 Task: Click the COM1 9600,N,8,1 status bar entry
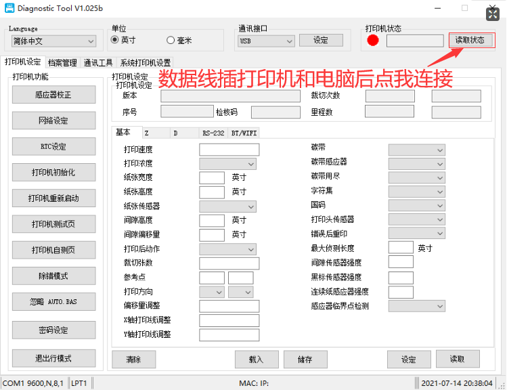(33, 383)
